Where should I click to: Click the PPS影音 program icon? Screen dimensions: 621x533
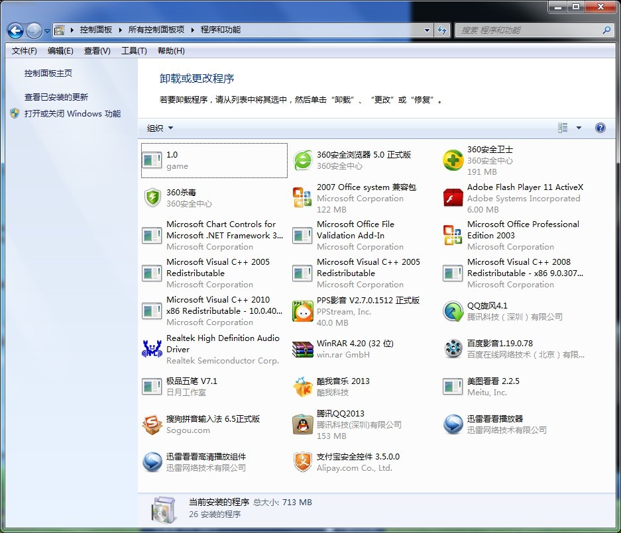click(303, 311)
